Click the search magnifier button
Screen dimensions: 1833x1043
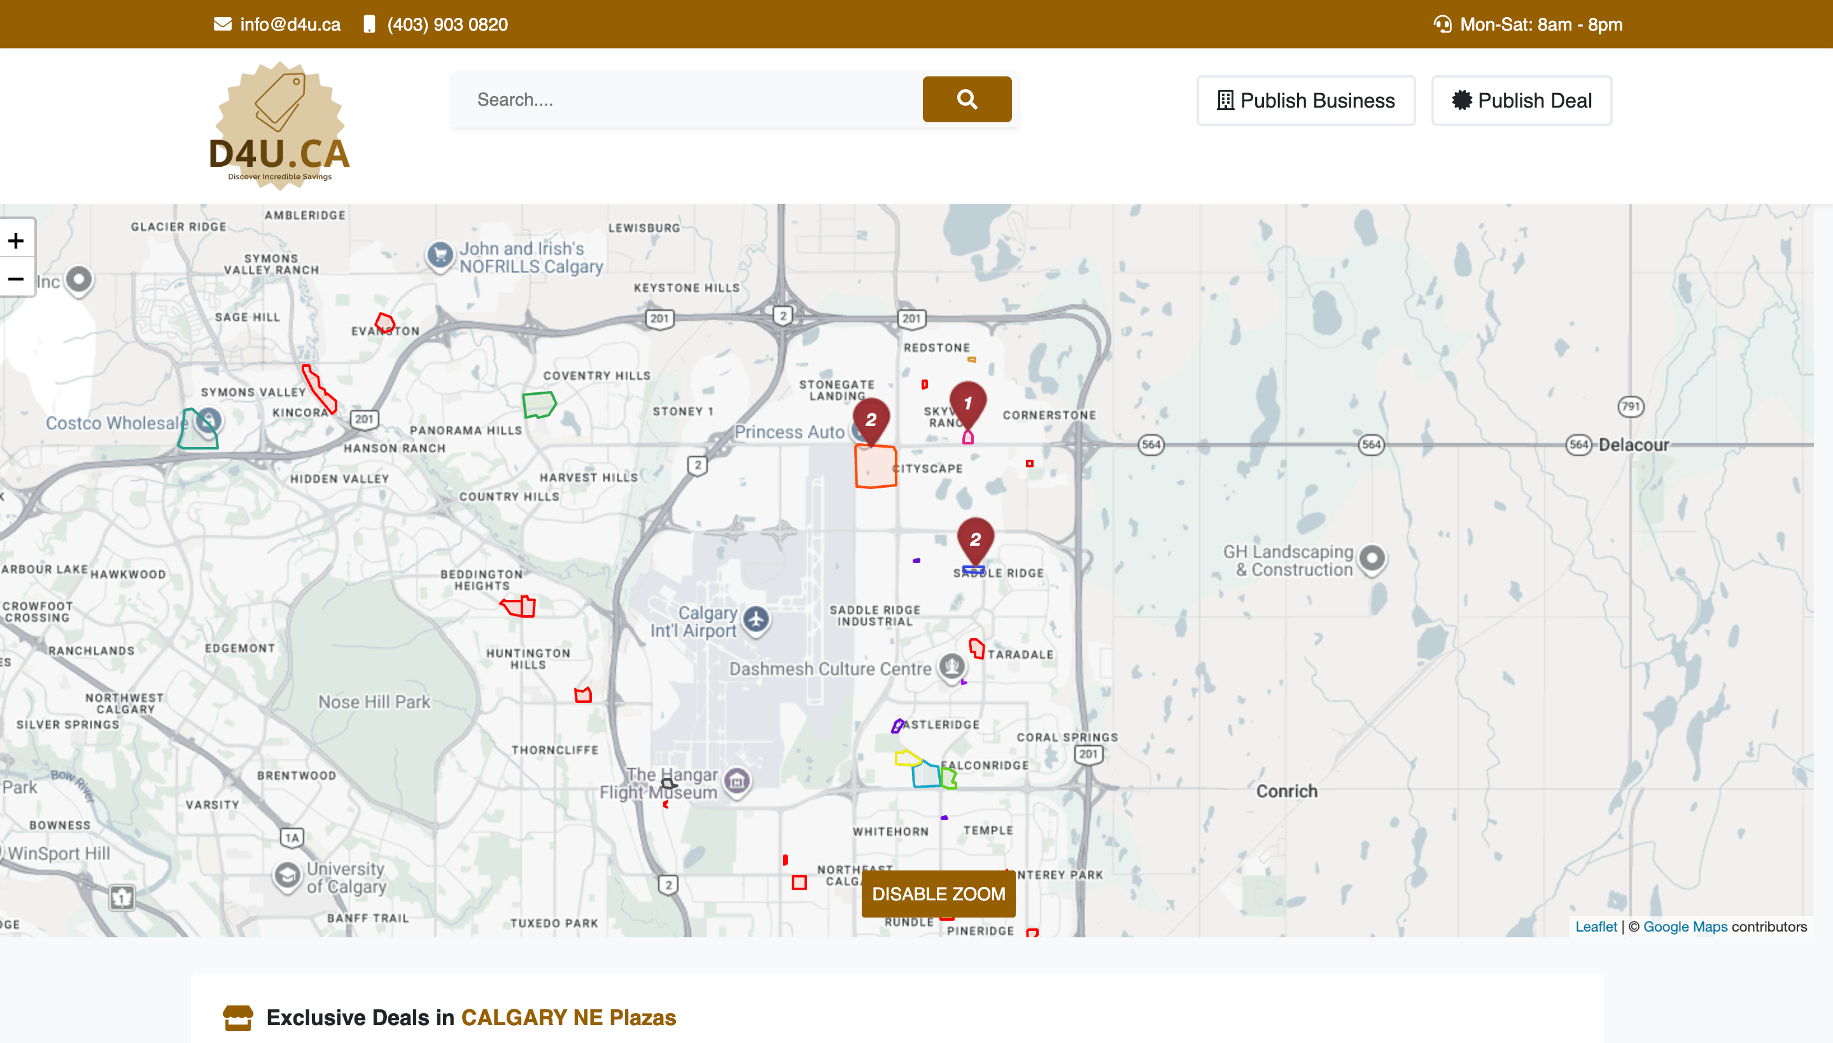coord(967,99)
